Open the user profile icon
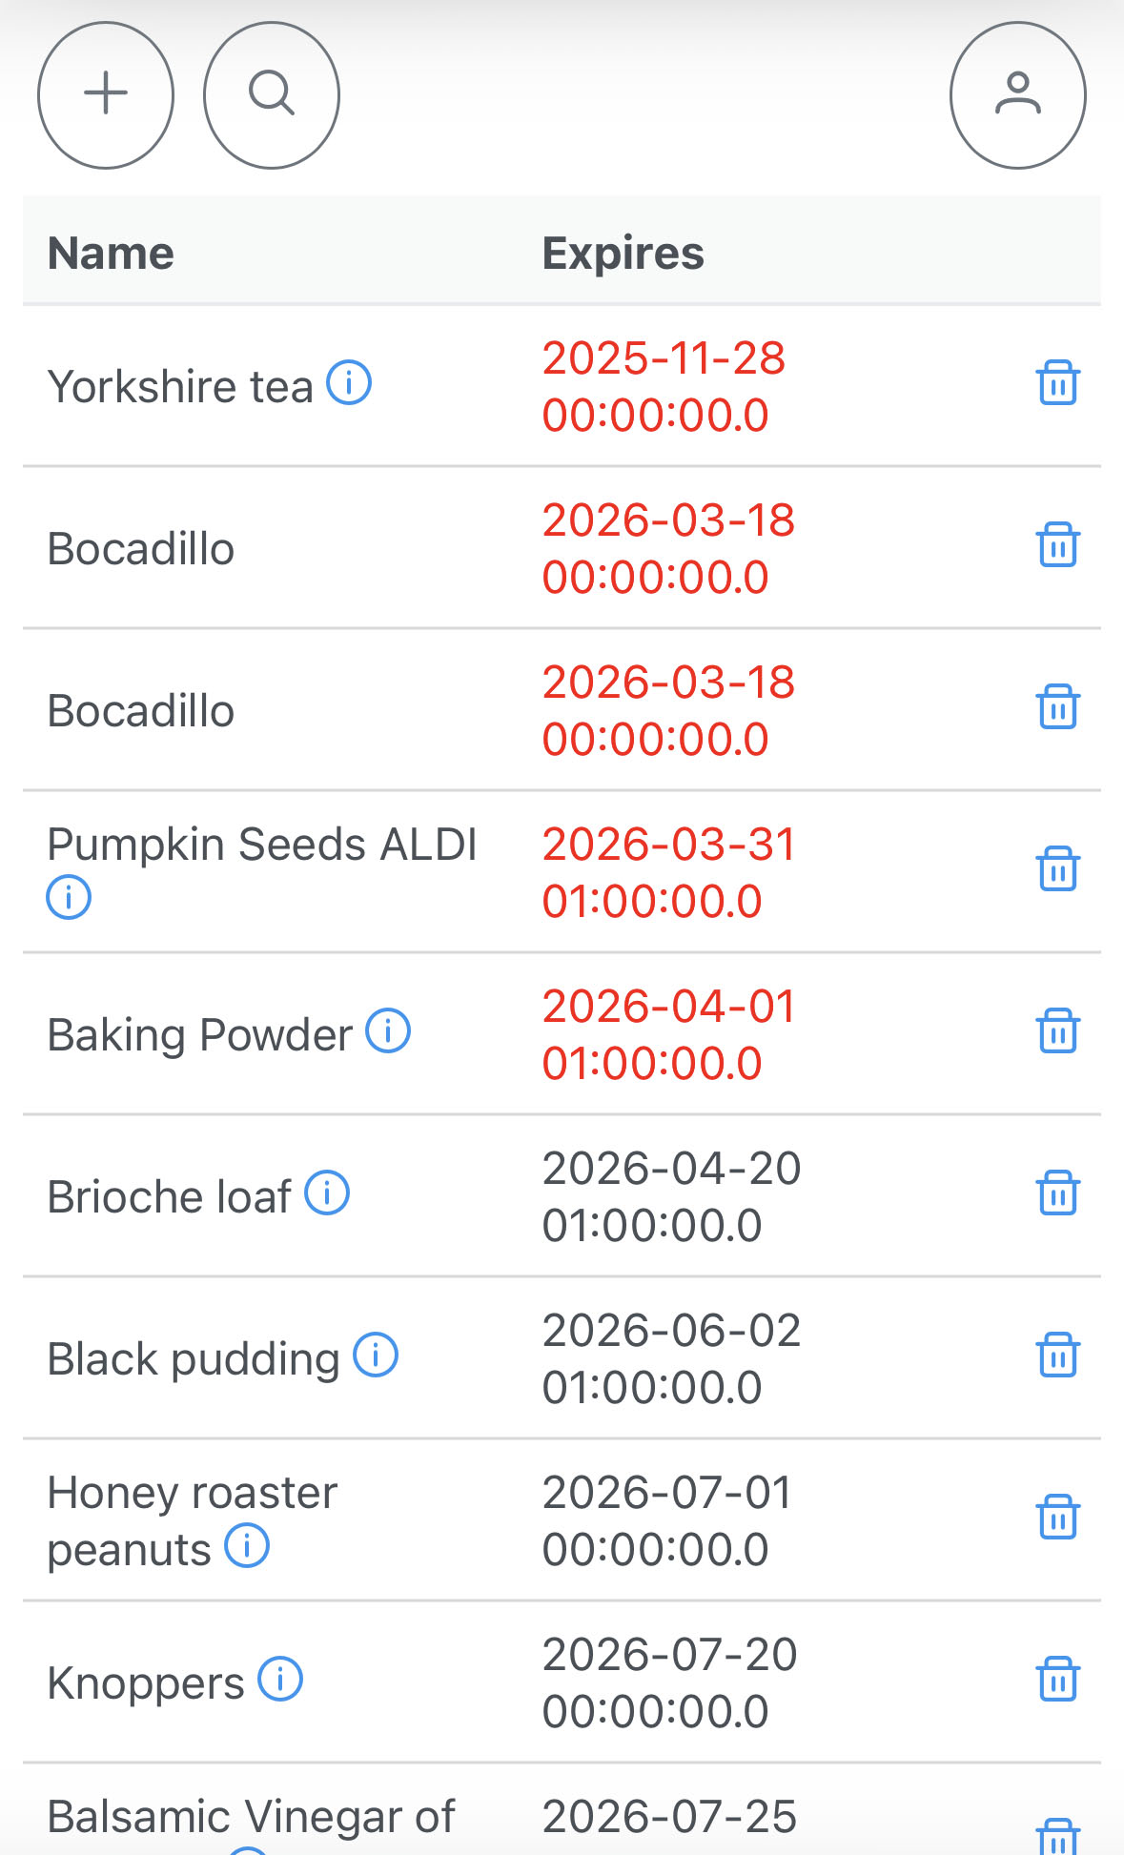The width and height of the screenshot is (1124, 1855). (1017, 95)
